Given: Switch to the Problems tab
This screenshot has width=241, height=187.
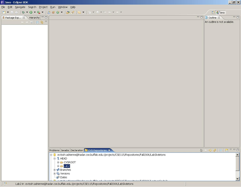Looking at the screenshot, I should point(54,150).
